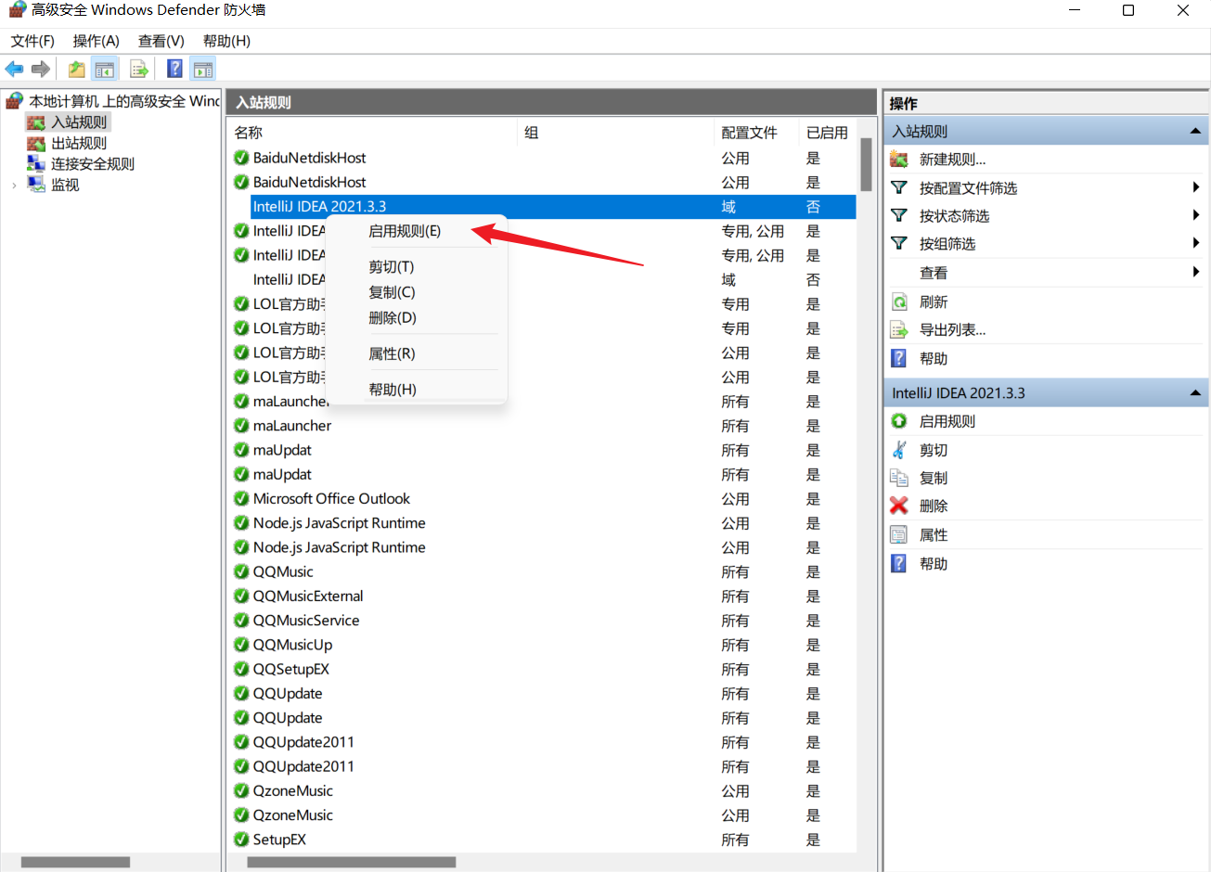Click 刷新 in the actions pane
1211x872 pixels.
coord(934,302)
